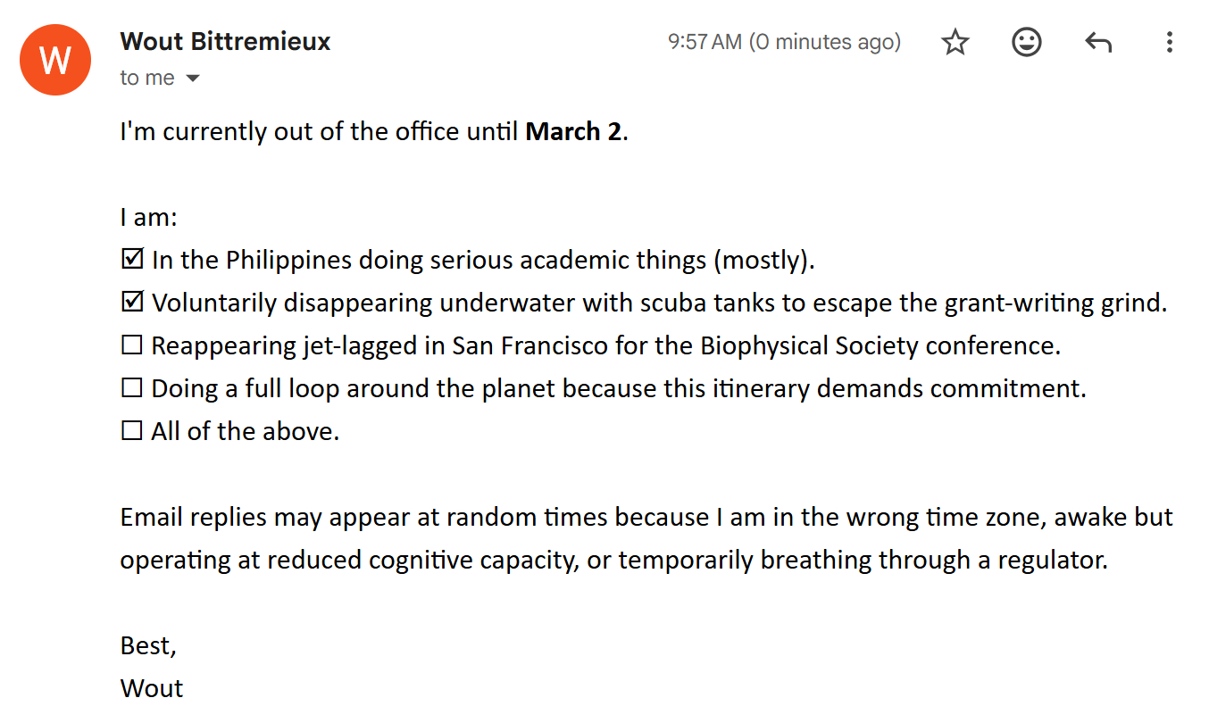Click the orange "W" sender avatar
Screen dimensions: 1209x723
click(x=55, y=60)
